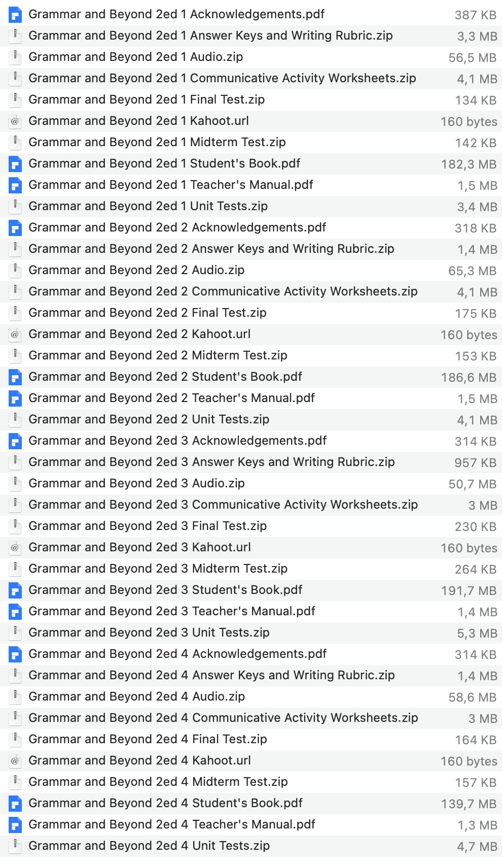Click the 264 KB size value

pos(476,570)
